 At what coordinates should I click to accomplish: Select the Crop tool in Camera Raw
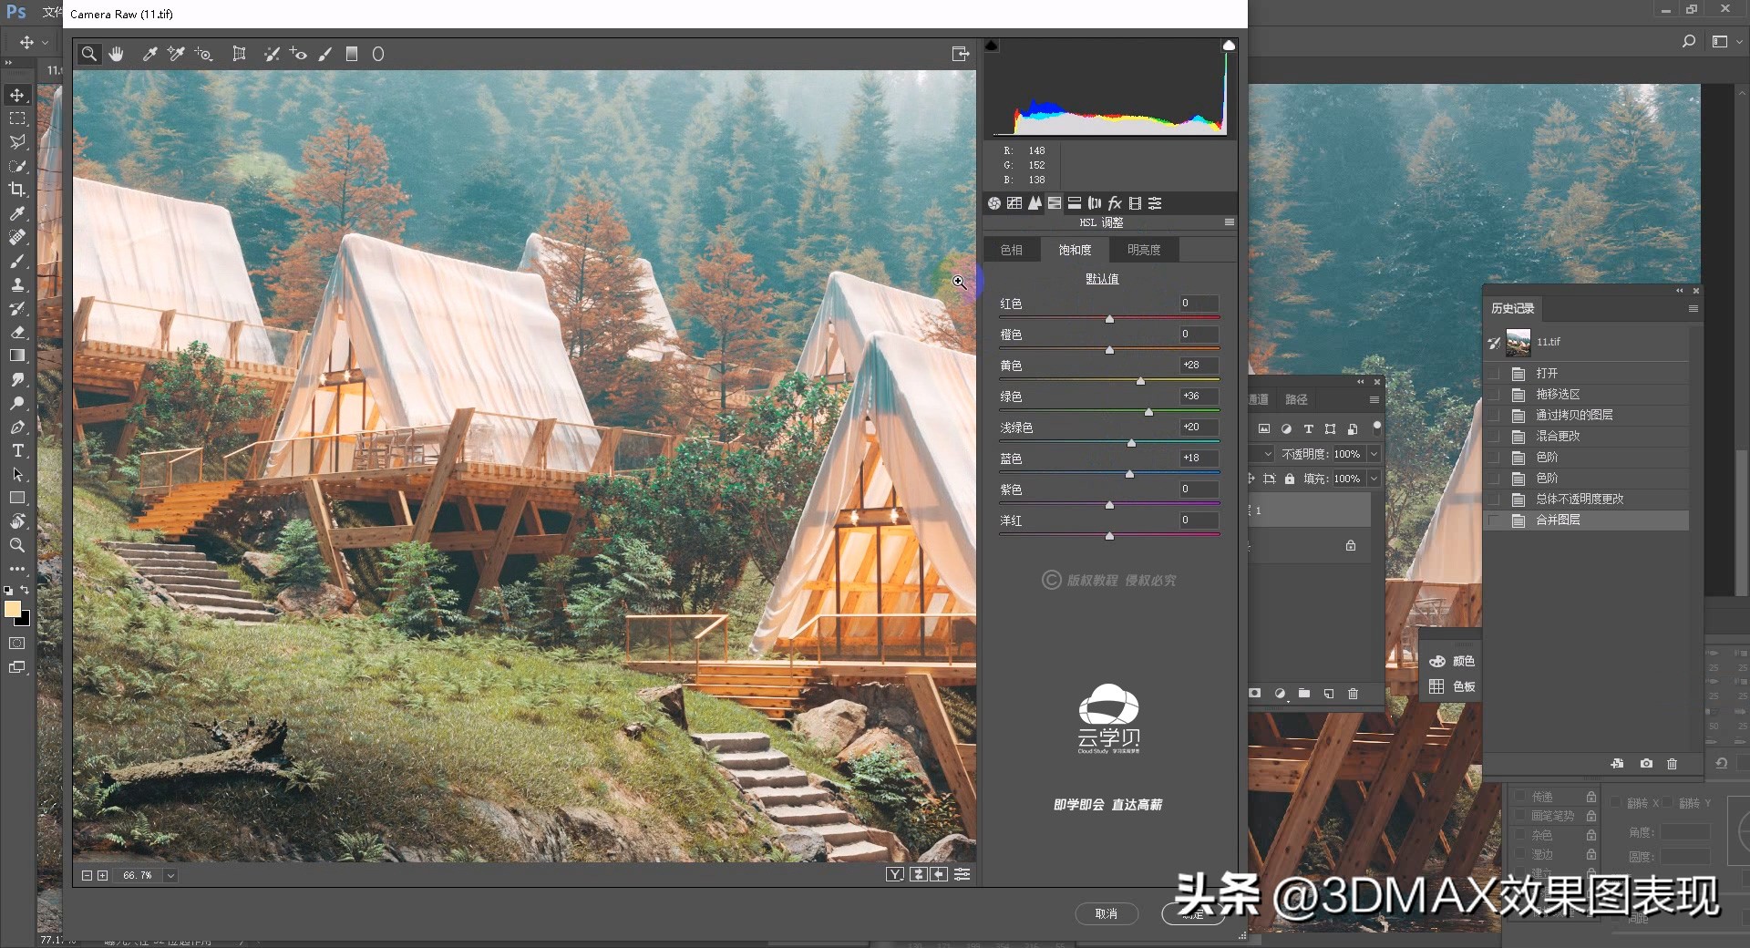(x=240, y=54)
